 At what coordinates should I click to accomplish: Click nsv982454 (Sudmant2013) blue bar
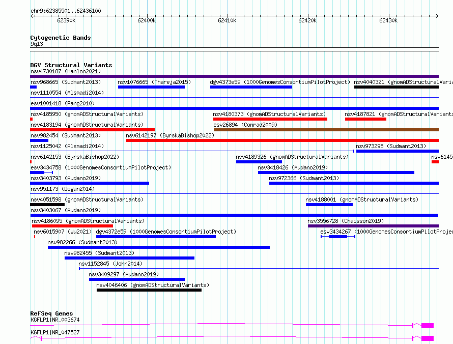(x=39, y=140)
